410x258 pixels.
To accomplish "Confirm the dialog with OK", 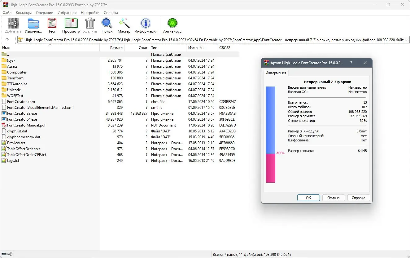I will 308,198.
